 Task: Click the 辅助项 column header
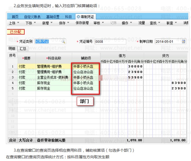[86, 58]
